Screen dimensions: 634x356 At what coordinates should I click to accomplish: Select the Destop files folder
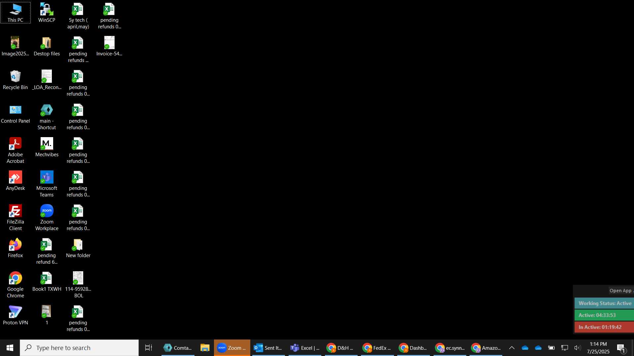(47, 46)
